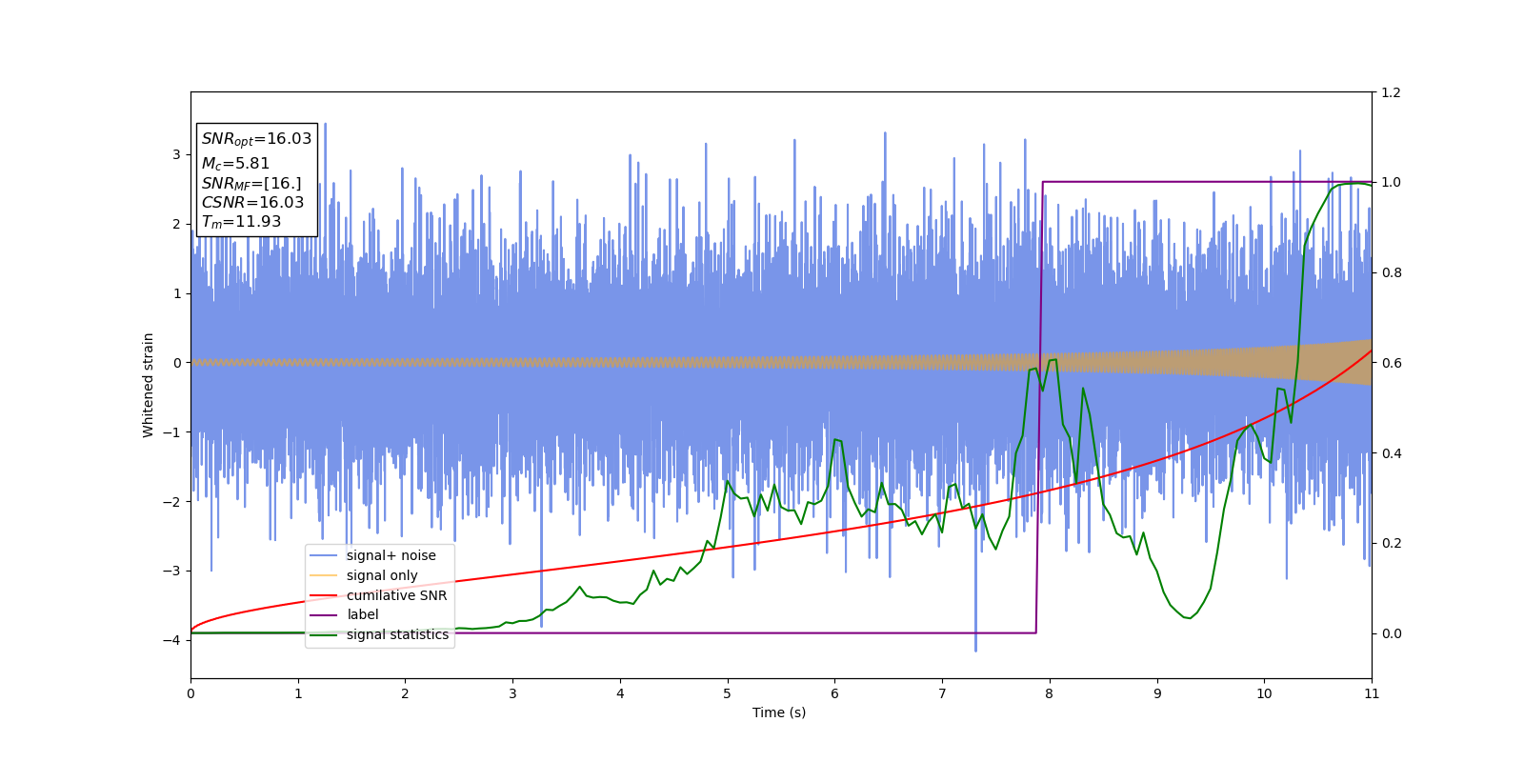Click the x-axis tick label 8
Screen dimensions: 1524x762
tap(1050, 693)
